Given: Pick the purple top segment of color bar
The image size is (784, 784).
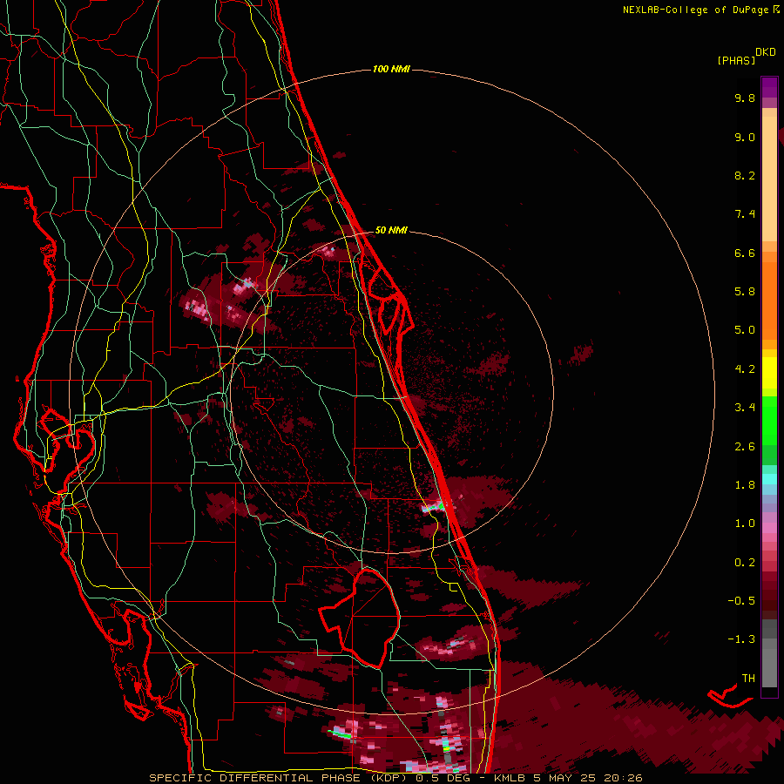Looking at the screenshot, I should point(769,87).
